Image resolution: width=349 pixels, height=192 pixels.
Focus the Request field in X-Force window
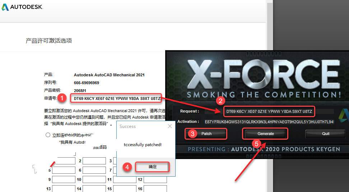pos(269,111)
